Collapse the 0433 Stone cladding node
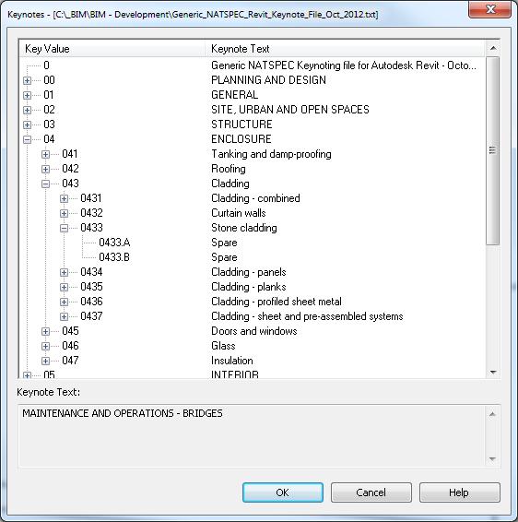518x522 pixels. pos(64,228)
